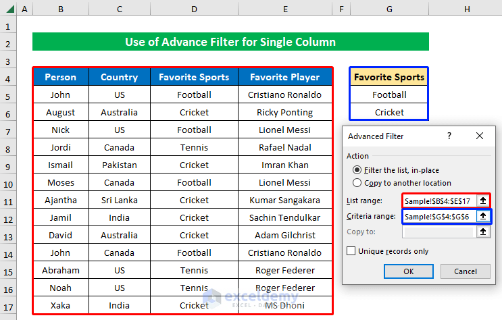Click the green title banner cell
Image resolution: width=502 pixels, height=320 pixels.
pos(230,42)
